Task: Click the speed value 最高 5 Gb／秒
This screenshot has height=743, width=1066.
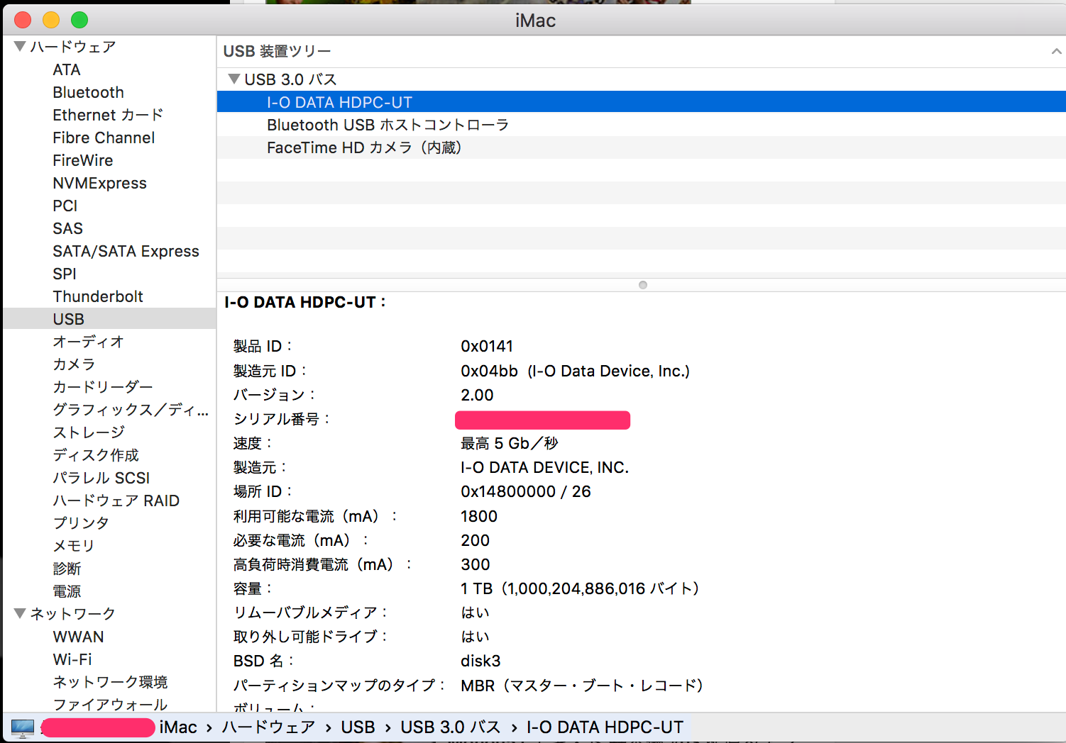Action: click(x=510, y=443)
